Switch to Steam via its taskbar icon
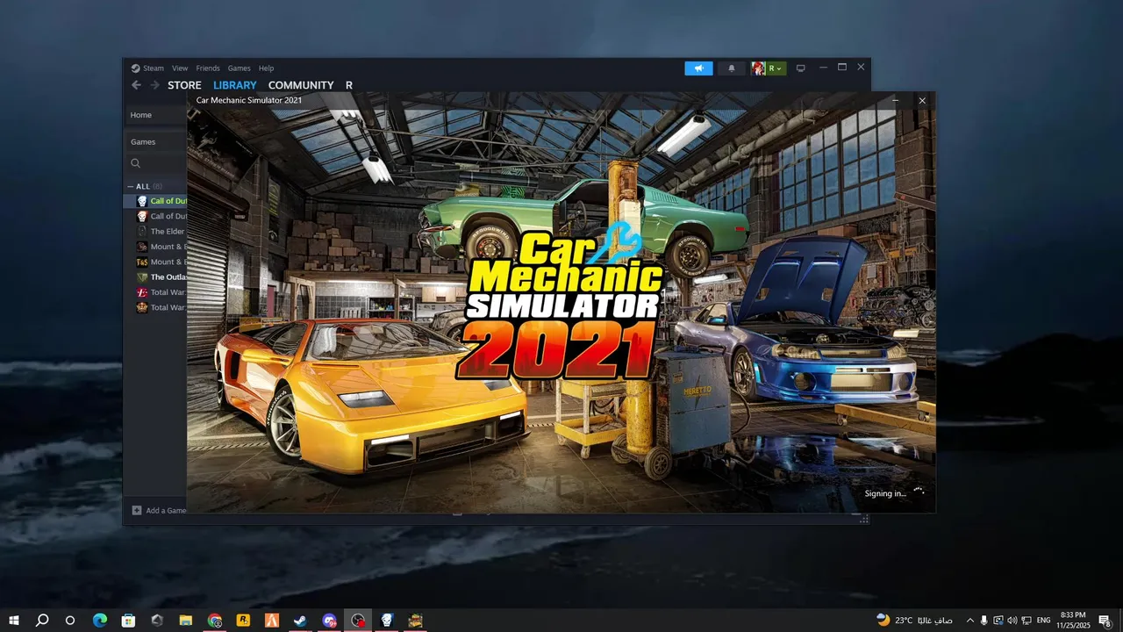The height and width of the screenshot is (632, 1123). (300, 620)
